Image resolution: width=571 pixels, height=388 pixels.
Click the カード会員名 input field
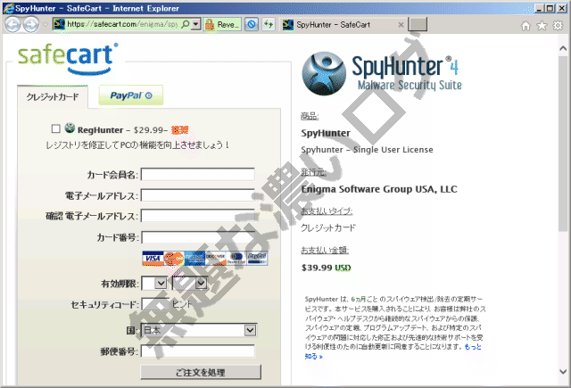(198, 174)
